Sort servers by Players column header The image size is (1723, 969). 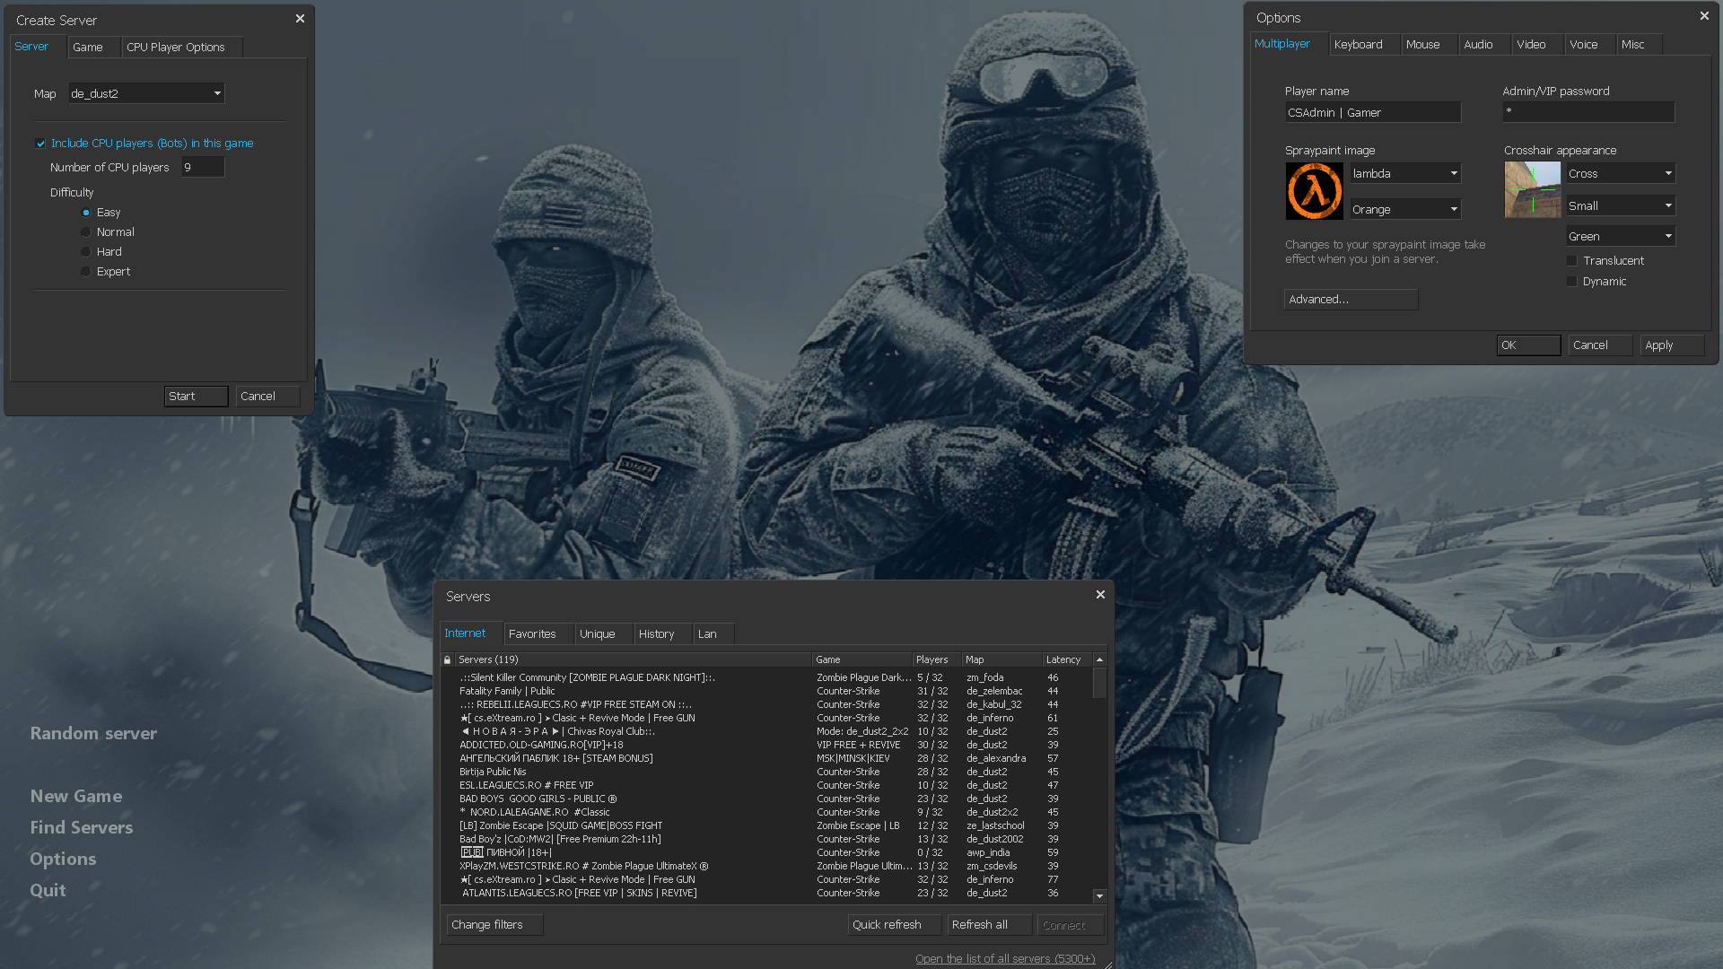coord(937,659)
